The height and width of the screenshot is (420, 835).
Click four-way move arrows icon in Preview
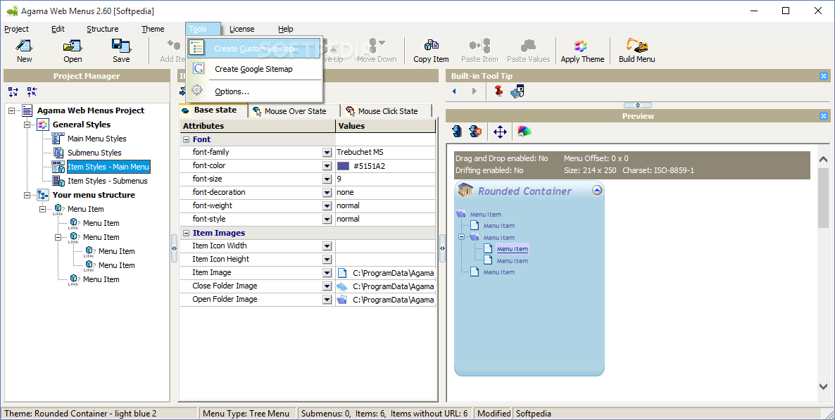click(500, 132)
